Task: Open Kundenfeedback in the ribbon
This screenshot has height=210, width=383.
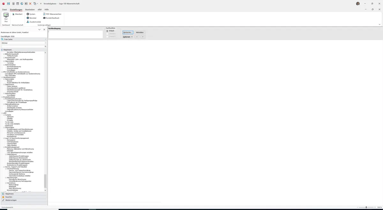Action: (x=51, y=18)
